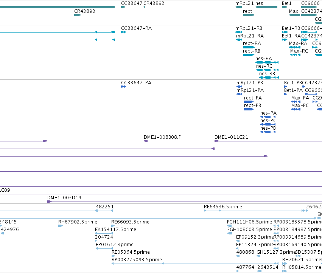Select transcript CG33647-RA
Image resolution: width=322 pixels, height=273 pixels.
click(136, 28)
